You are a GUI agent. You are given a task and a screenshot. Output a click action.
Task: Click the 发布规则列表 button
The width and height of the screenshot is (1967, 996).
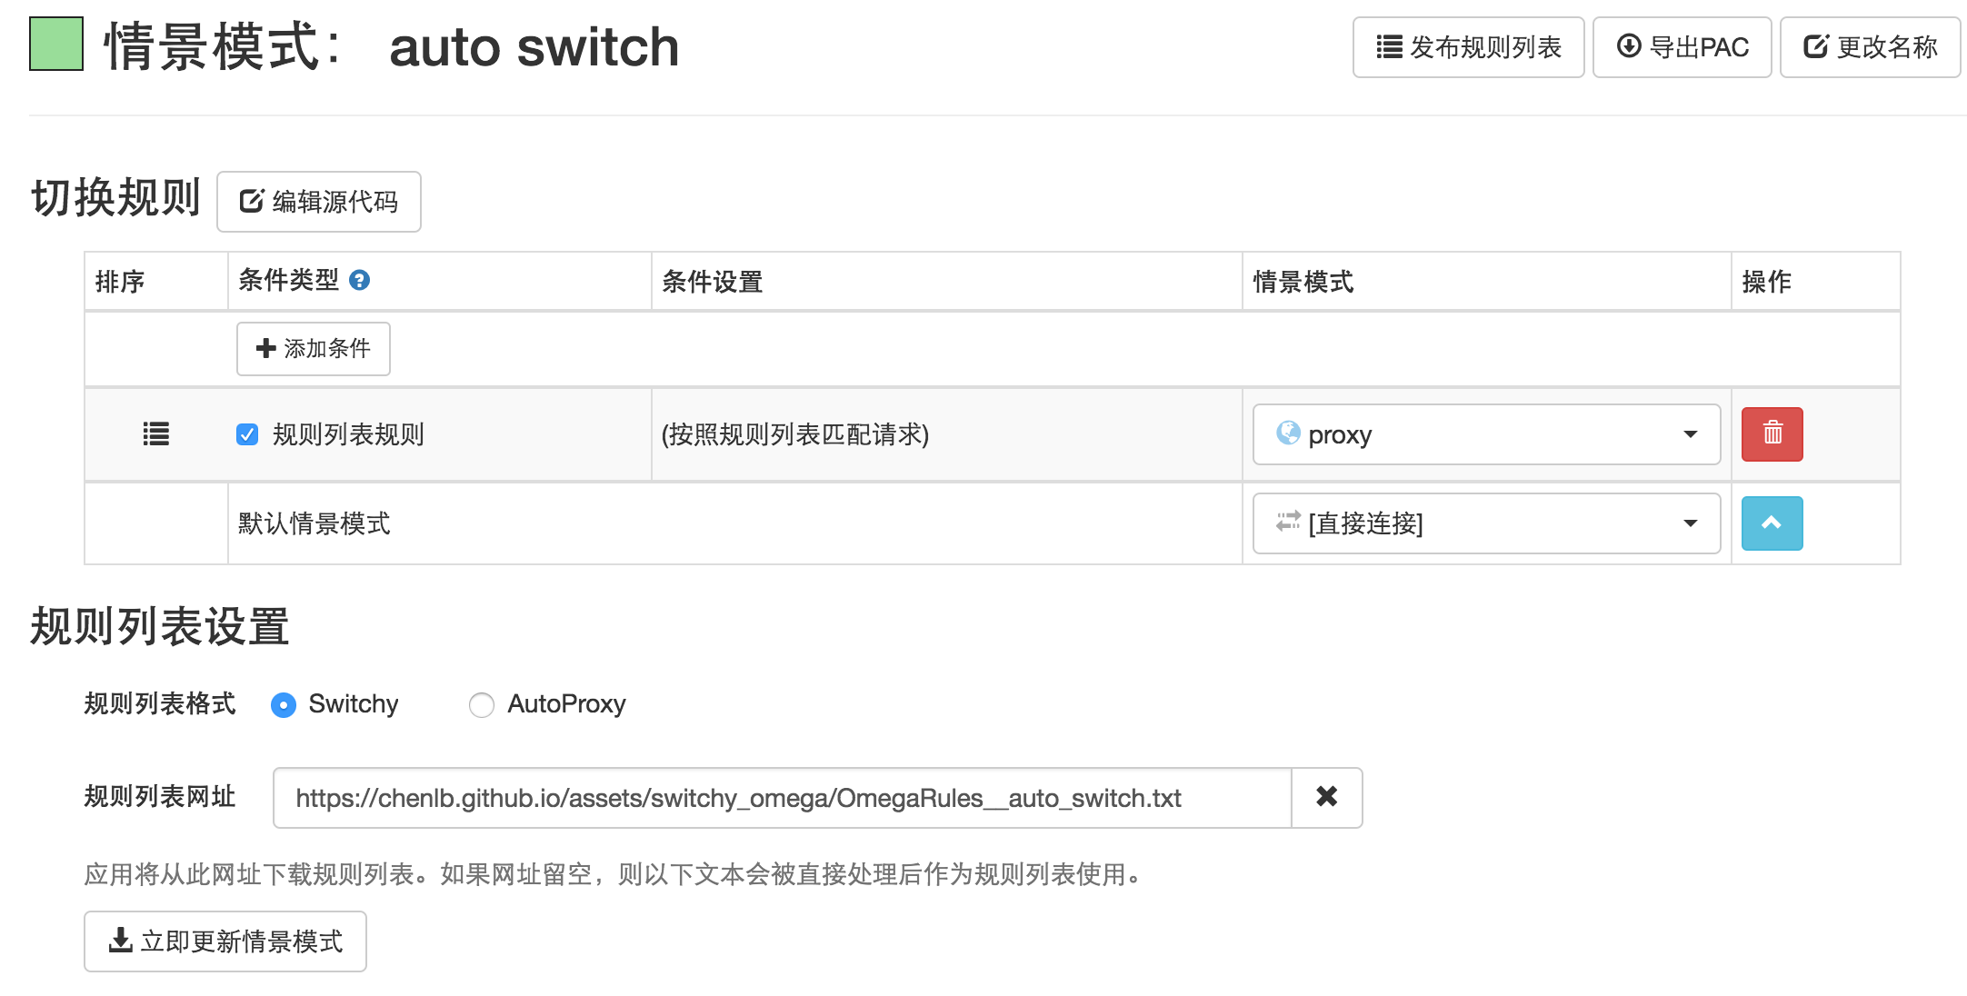tap(1468, 47)
